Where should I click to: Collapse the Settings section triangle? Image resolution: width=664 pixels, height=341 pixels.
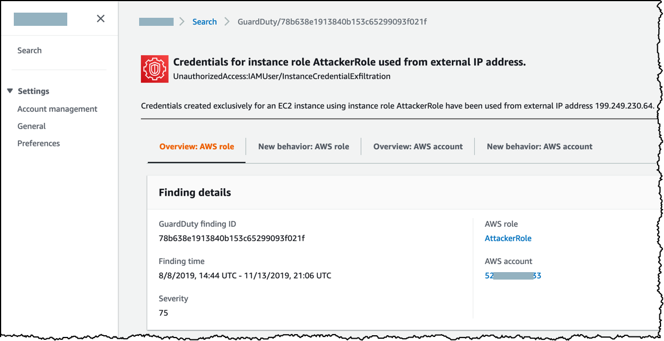tap(10, 91)
